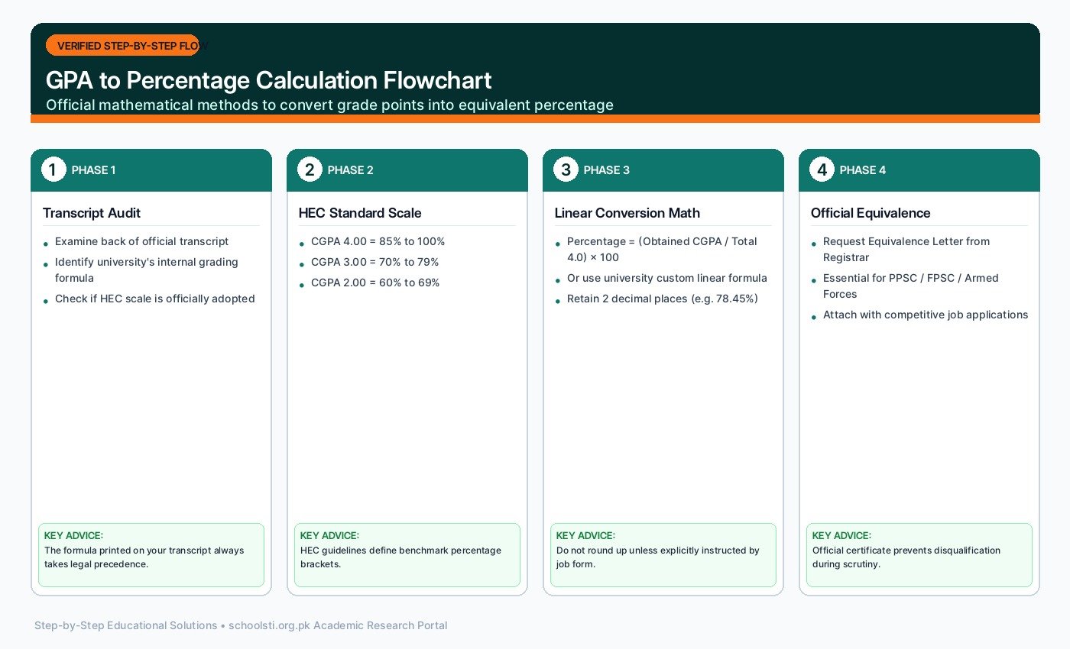The width and height of the screenshot is (1070, 649).
Task: Click the advice 'formula printed on your transcript'
Action: click(x=144, y=557)
